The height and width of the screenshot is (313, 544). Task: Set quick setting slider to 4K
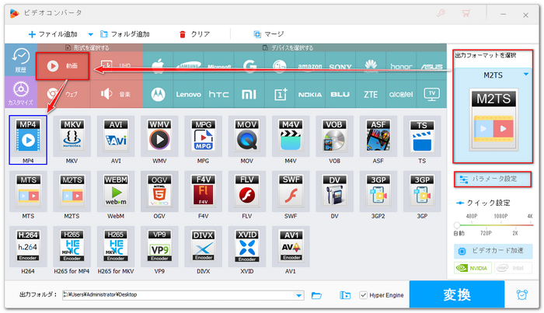click(530, 224)
